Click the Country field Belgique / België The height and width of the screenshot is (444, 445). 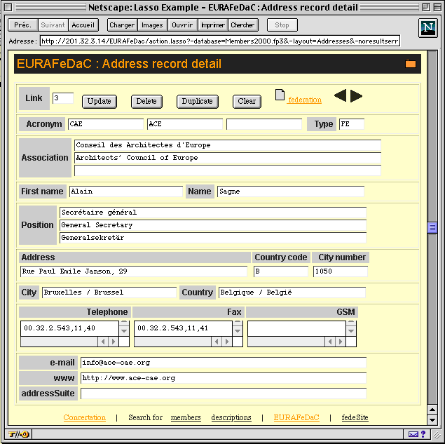click(292, 292)
